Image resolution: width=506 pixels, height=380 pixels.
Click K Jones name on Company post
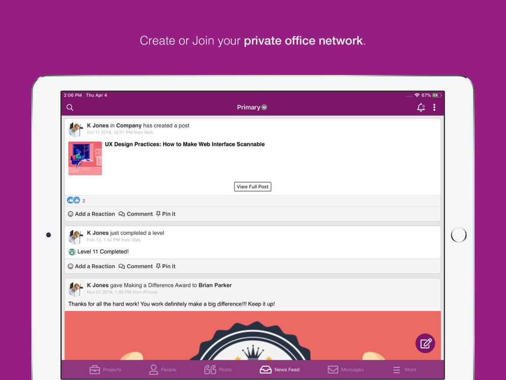click(x=98, y=126)
